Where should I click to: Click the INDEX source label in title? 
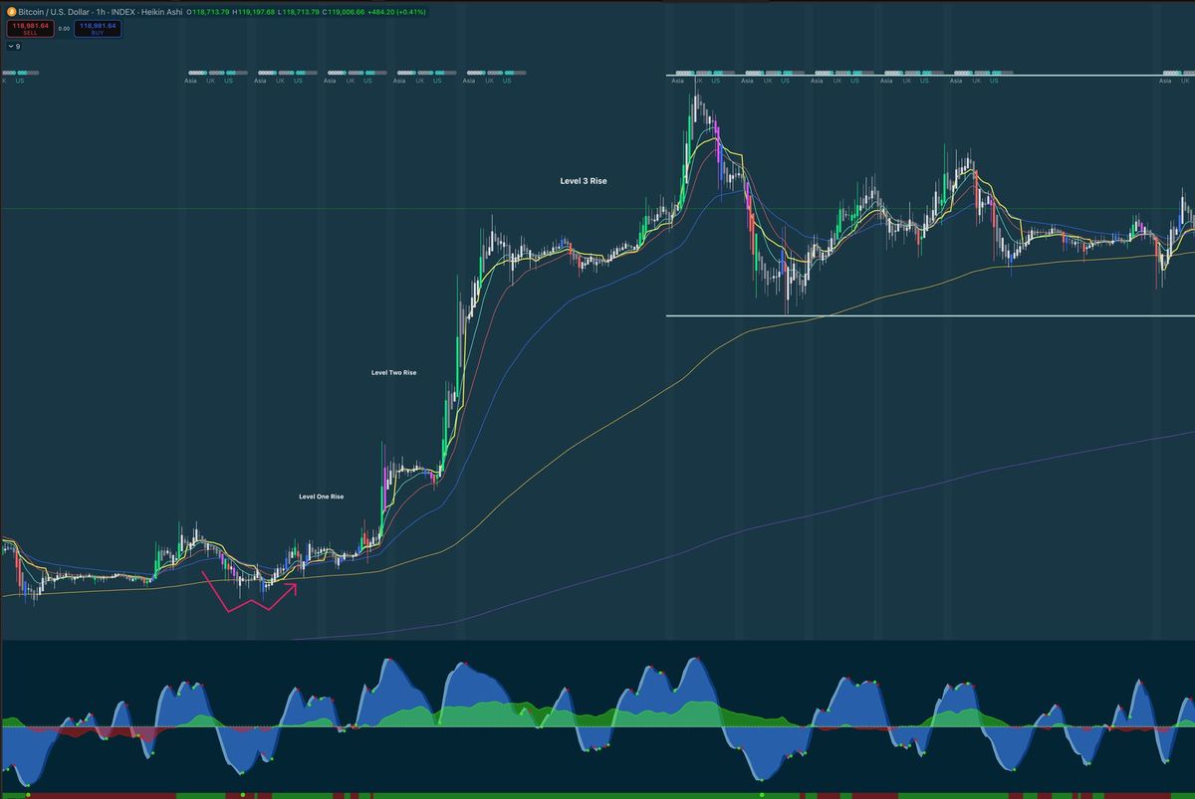pyautogui.click(x=121, y=11)
